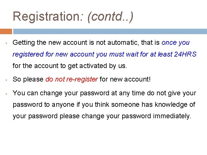Click the first orange bullet marker
This screenshot has width=207, height=155.
tap(6, 43)
